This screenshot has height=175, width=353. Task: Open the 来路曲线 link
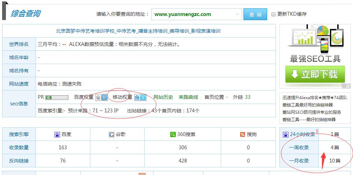point(188,97)
